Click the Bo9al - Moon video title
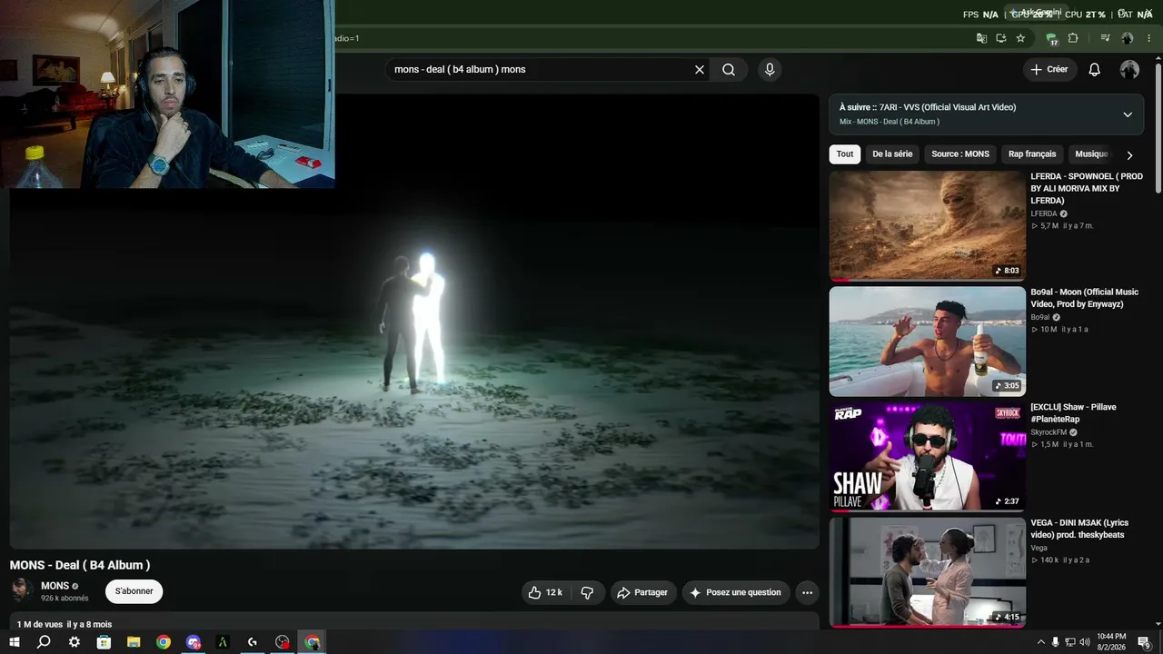This screenshot has height=654, width=1163. coord(1084,298)
